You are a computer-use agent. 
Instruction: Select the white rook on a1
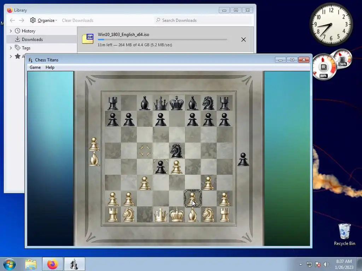[x=113, y=215]
